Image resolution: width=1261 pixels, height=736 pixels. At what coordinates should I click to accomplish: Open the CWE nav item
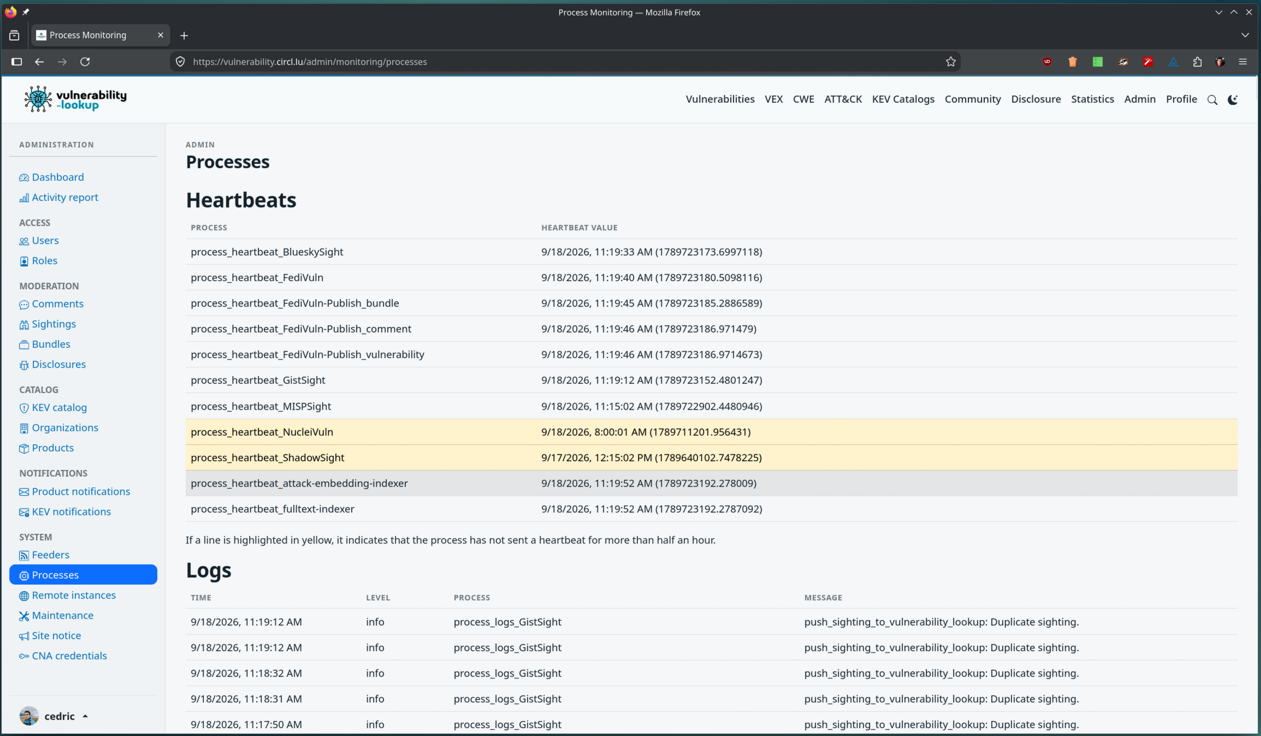[803, 99]
